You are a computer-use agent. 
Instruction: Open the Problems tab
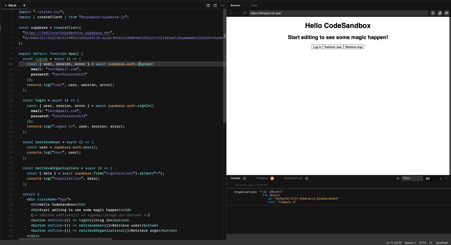point(262,178)
